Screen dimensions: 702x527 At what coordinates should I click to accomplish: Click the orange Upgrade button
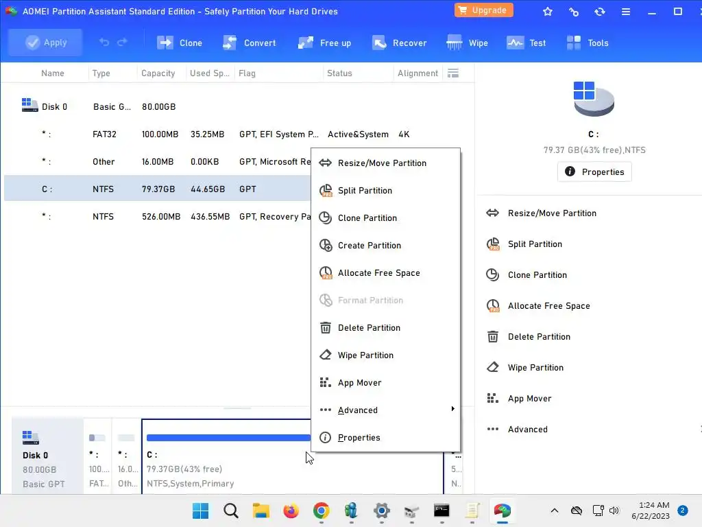(x=483, y=10)
